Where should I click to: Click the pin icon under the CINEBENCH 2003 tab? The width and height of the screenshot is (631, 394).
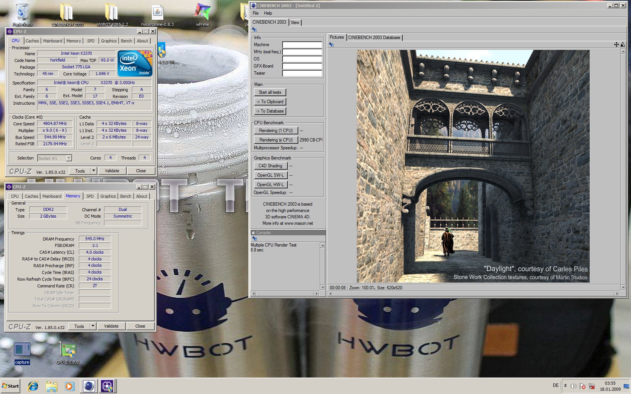pos(254,30)
